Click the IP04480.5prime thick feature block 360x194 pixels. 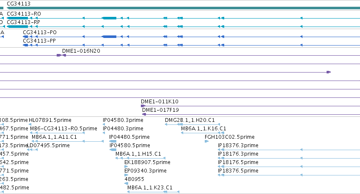coord(113,141)
